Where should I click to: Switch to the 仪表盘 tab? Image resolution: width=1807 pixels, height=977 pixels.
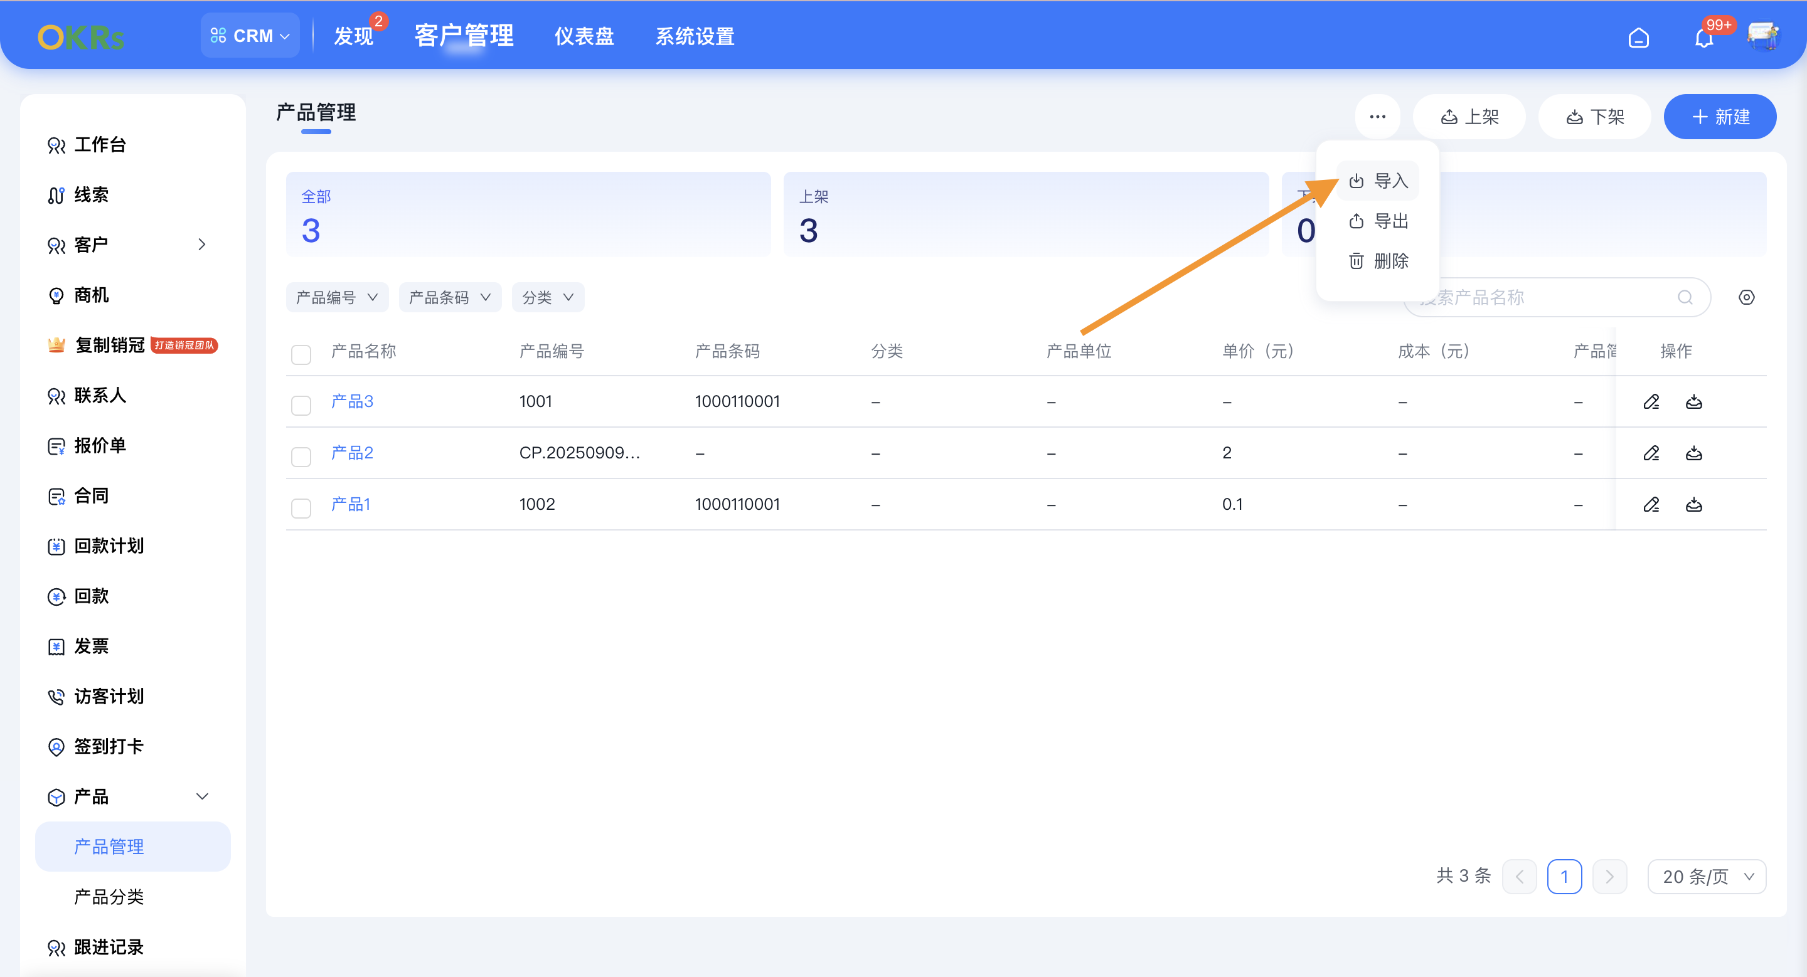click(x=584, y=36)
